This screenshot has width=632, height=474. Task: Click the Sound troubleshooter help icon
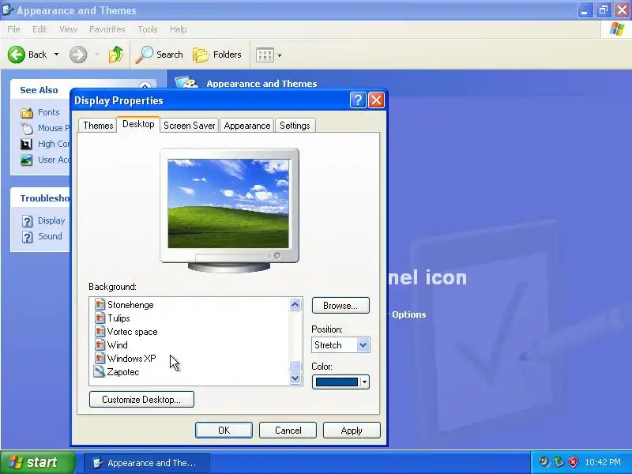coord(27,236)
